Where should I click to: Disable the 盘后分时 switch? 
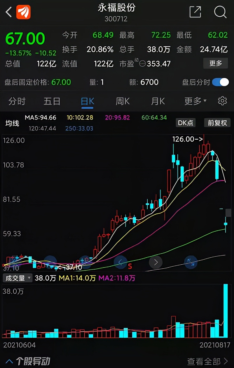coord(220,83)
